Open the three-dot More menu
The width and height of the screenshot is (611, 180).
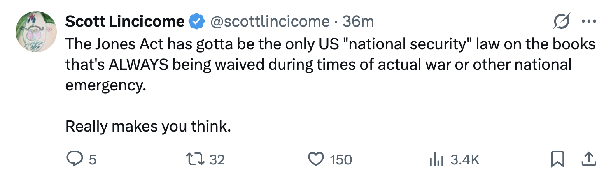pyautogui.click(x=588, y=21)
